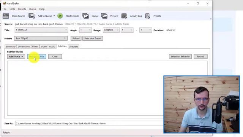Click the Preview icon in toolbar
Viewport: 243px width, 137px height.
pos(104,16)
